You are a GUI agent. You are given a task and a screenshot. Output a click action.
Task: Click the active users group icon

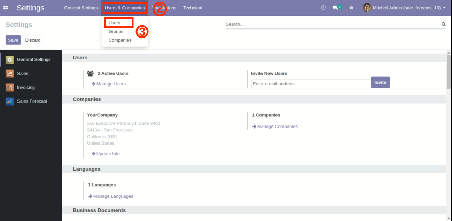point(90,73)
